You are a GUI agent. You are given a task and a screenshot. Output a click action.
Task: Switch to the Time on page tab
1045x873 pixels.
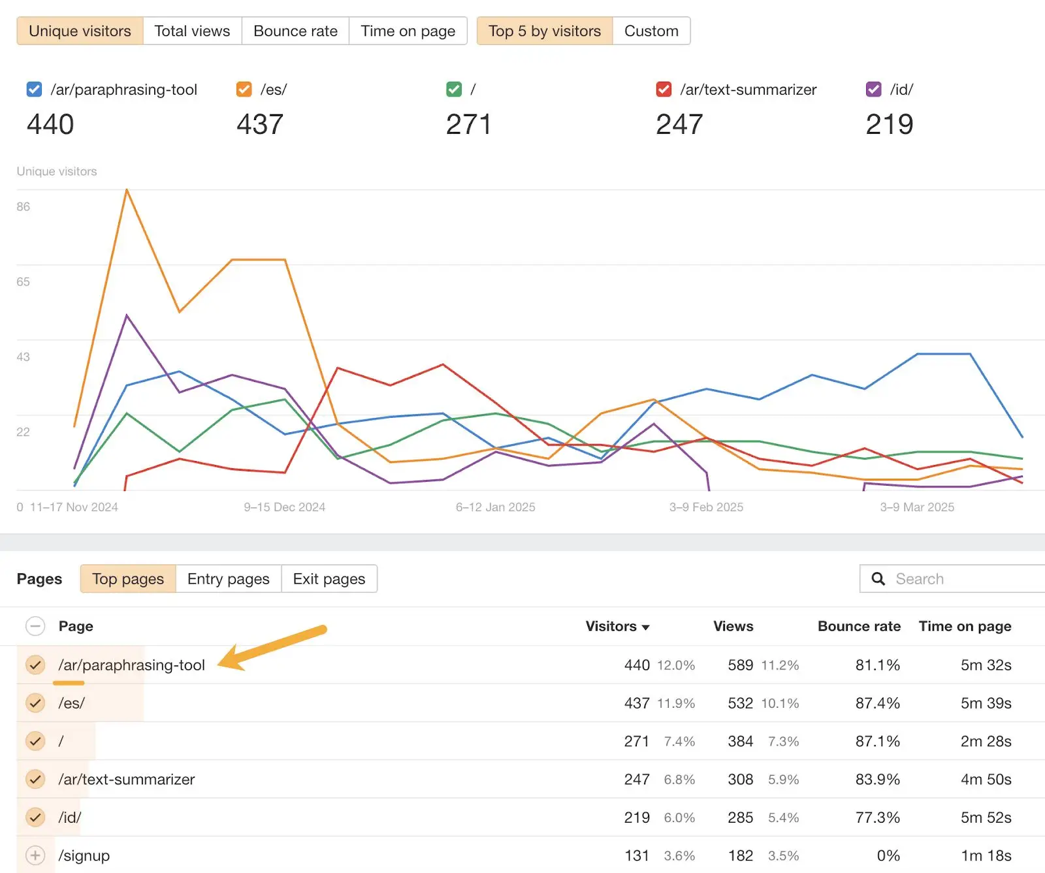408,31
